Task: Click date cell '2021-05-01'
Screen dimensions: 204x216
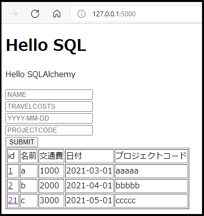Action: pos(89,201)
